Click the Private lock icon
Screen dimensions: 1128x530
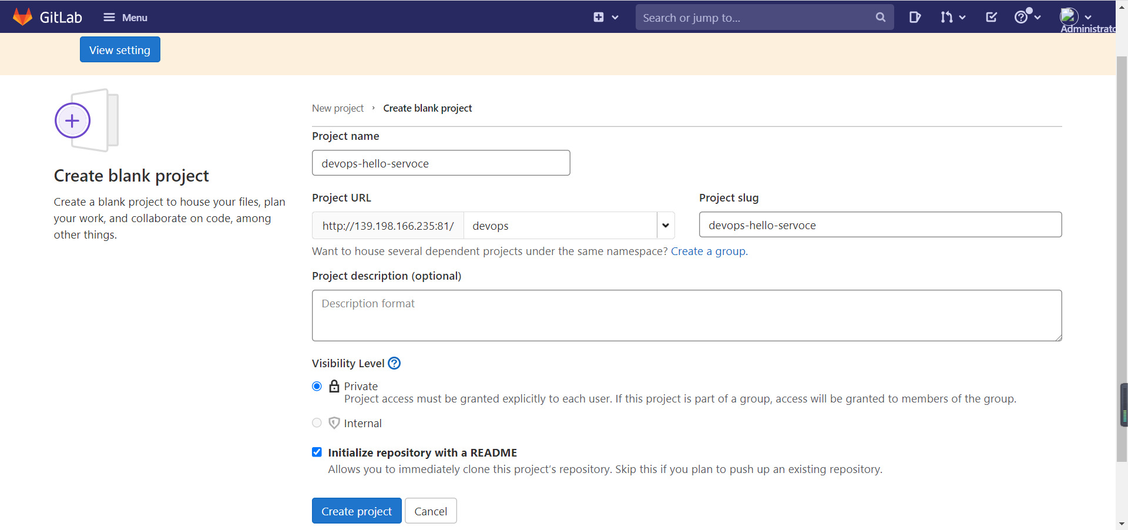[x=334, y=386]
